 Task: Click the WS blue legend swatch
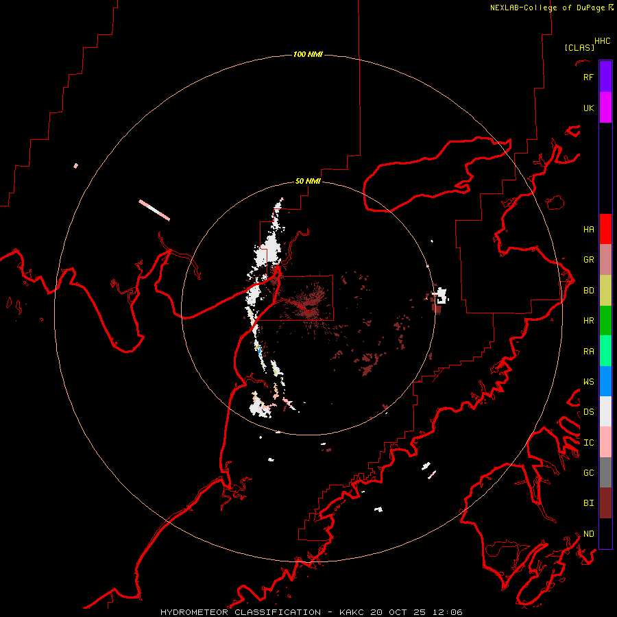pos(605,381)
